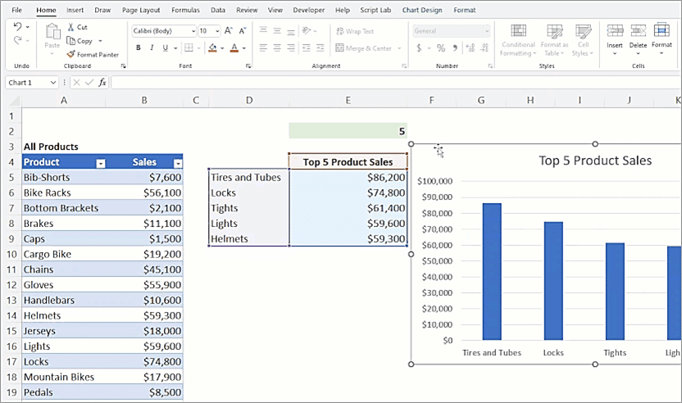Click the Insert Function fx icon
This screenshot has height=403, width=682.
click(102, 83)
